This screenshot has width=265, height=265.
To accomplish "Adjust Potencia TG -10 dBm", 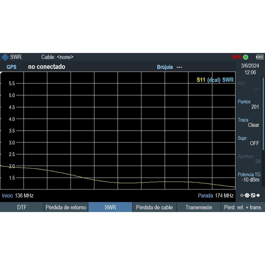I will pos(248,177).
